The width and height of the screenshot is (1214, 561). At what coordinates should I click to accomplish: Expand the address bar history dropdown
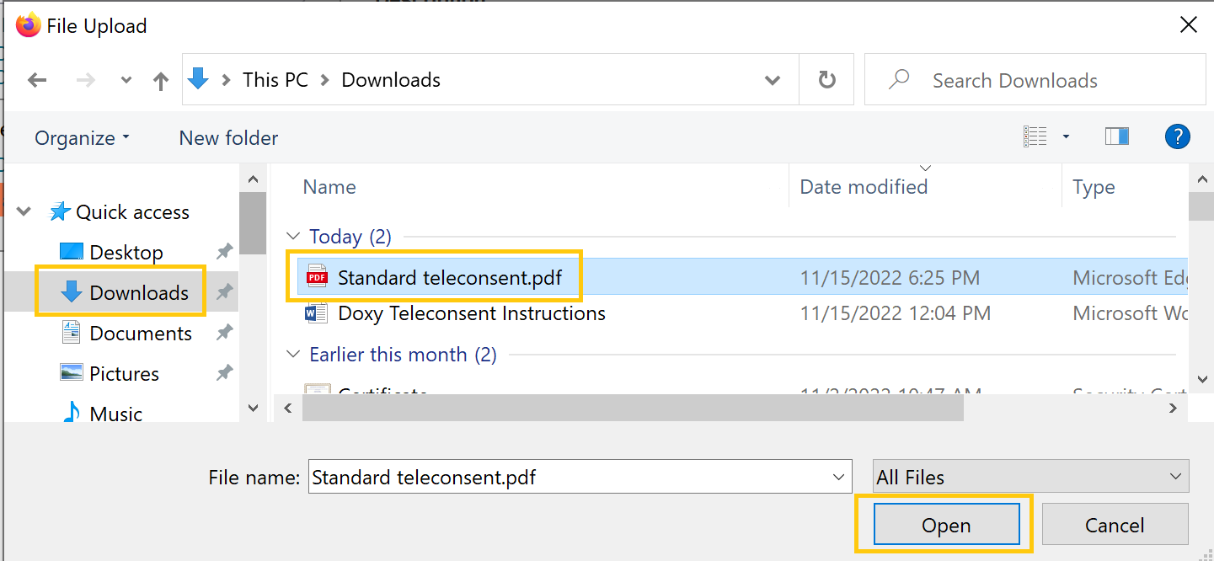[x=772, y=81]
